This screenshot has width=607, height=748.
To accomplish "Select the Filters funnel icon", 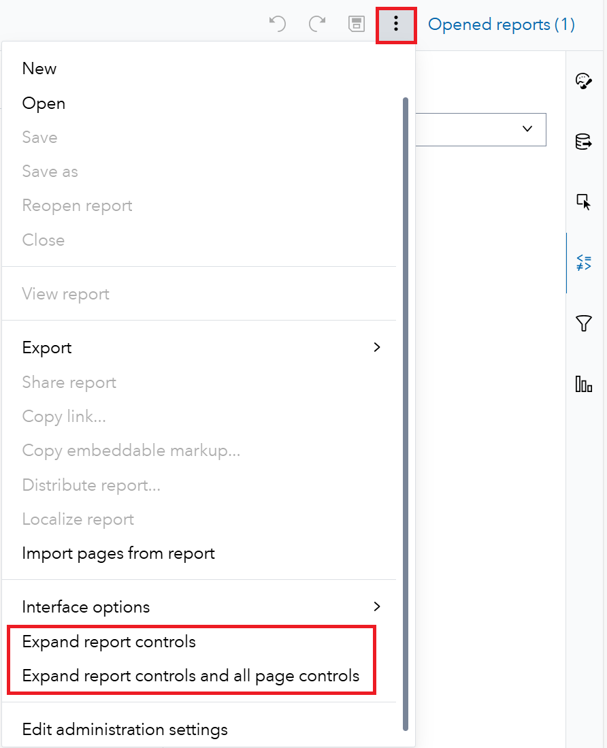I will 583,323.
